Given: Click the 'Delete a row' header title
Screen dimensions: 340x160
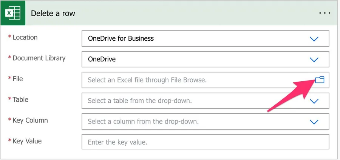Looking at the screenshot, I should click(53, 13).
